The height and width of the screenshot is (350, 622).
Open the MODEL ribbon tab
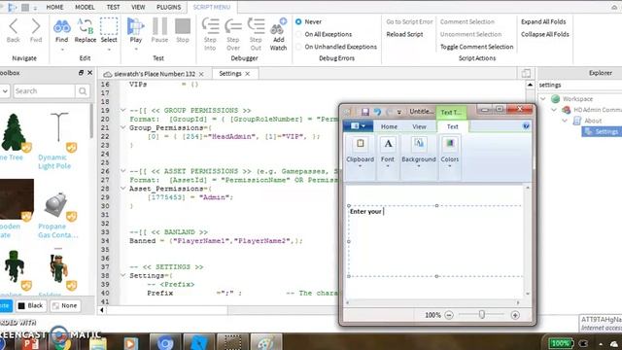click(85, 7)
